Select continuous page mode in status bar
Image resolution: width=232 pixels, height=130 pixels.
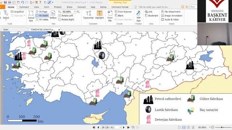184,127
